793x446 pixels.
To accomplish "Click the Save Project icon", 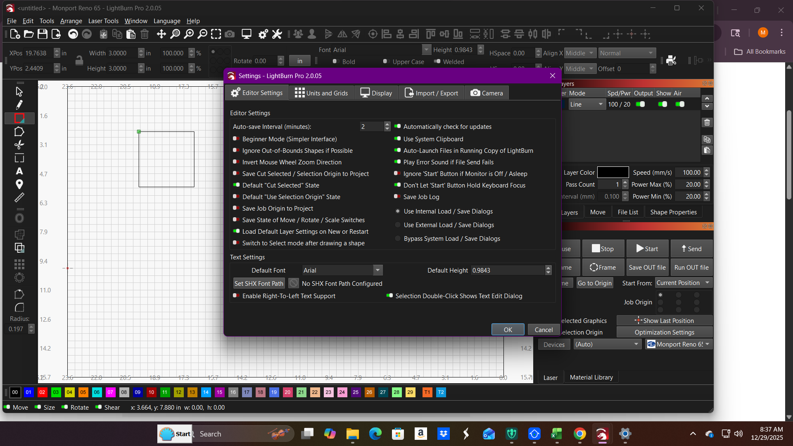I will point(43,34).
